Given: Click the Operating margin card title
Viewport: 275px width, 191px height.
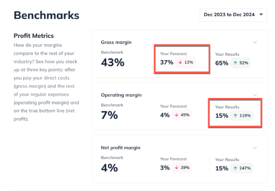Looking at the screenshot, I should tap(121, 95).
